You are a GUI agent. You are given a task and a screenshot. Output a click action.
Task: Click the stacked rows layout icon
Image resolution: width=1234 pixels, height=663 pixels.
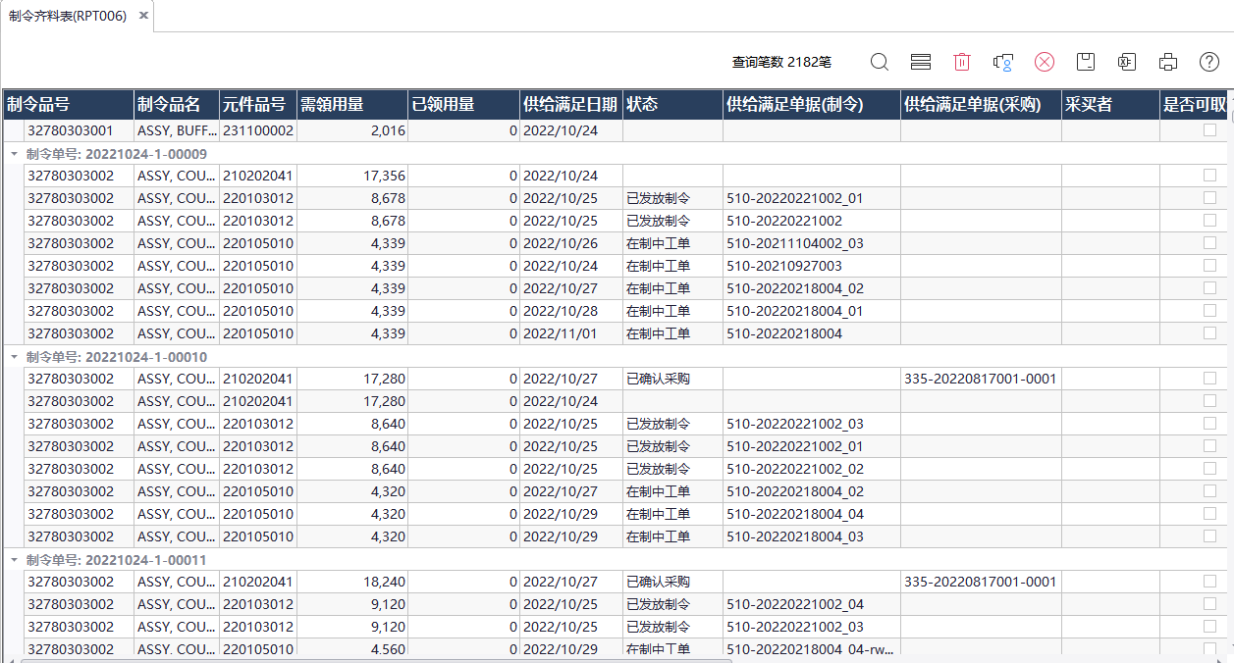921,62
